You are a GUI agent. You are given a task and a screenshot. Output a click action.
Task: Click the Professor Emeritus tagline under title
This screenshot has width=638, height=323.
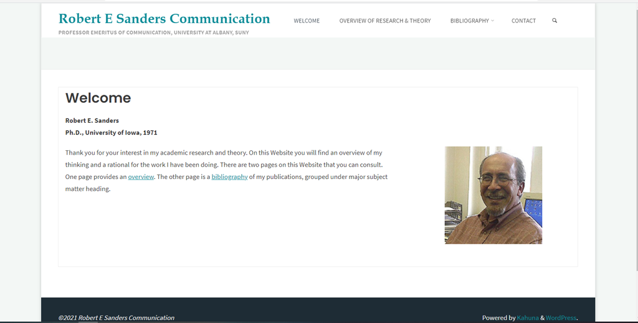pos(154,32)
